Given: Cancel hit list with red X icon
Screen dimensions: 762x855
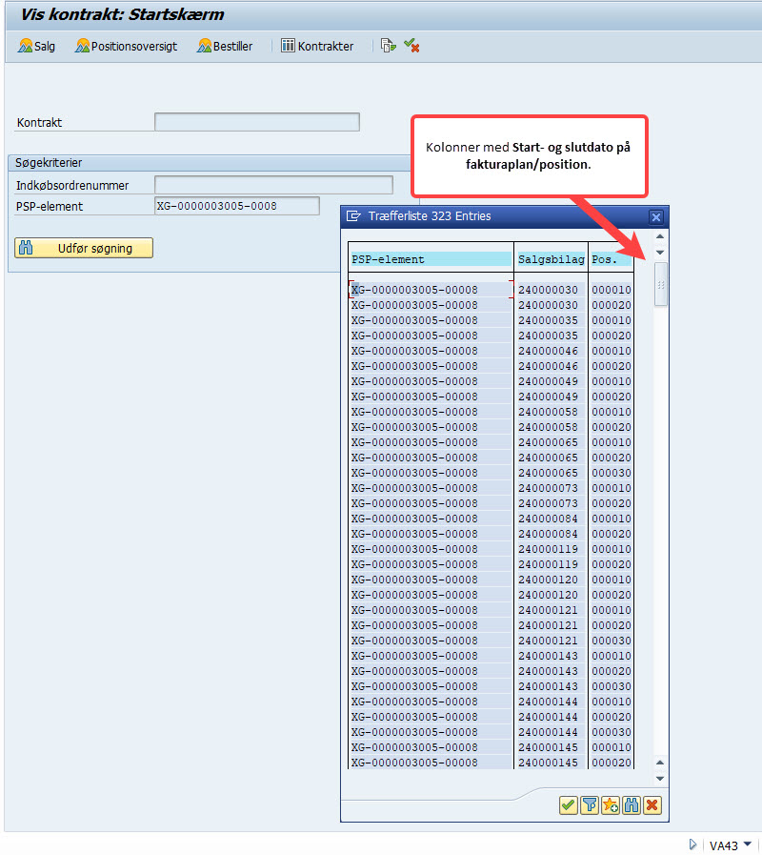Looking at the screenshot, I should pos(652,805).
